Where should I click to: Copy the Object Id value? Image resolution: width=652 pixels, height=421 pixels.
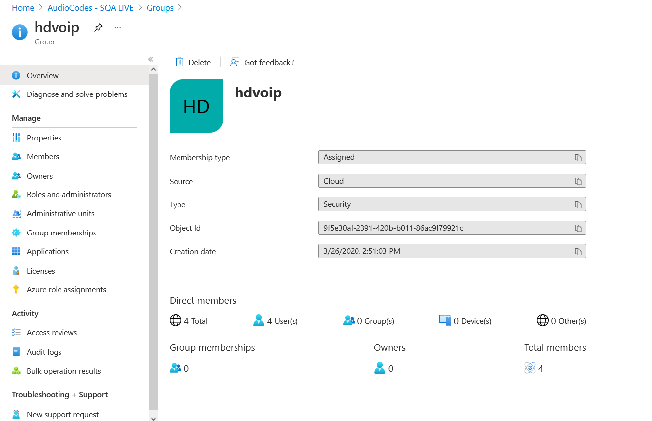click(578, 228)
